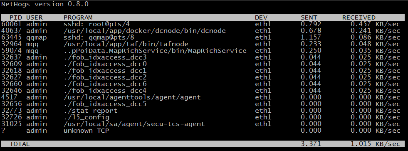
Task: Click the PID column header
Action: pyautogui.click(x=16, y=17)
